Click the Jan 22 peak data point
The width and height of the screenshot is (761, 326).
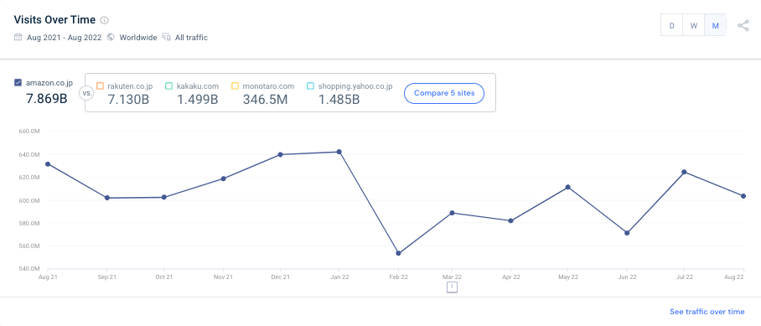339,152
